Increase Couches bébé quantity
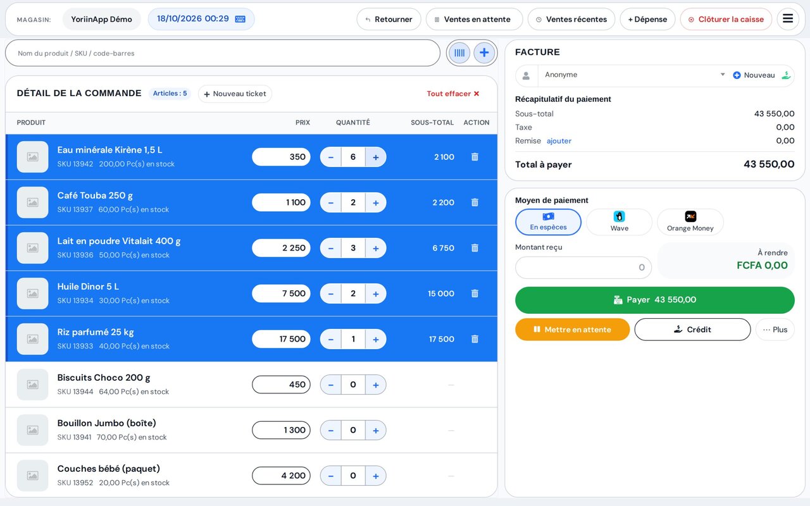 [x=376, y=476]
